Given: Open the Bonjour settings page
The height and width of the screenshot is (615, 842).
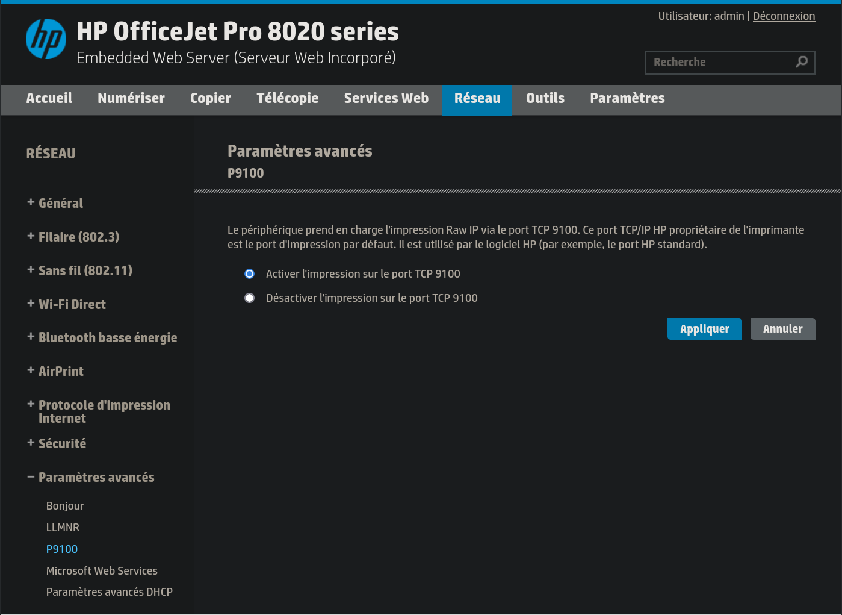Looking at the screenshot, I should click(65, 506).
